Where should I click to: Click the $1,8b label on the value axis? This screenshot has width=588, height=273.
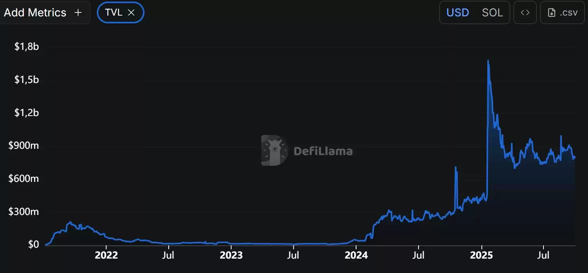point(27,47)
